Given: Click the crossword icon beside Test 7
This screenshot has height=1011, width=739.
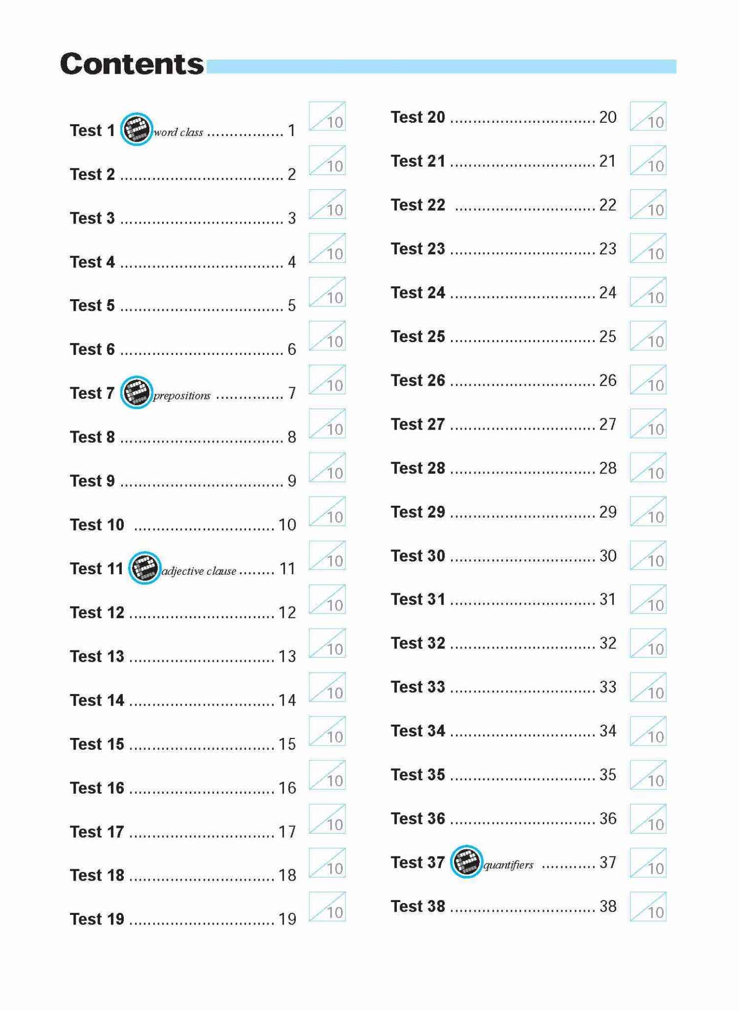Looking at the screenshot, I should click(x=136, y=392).
